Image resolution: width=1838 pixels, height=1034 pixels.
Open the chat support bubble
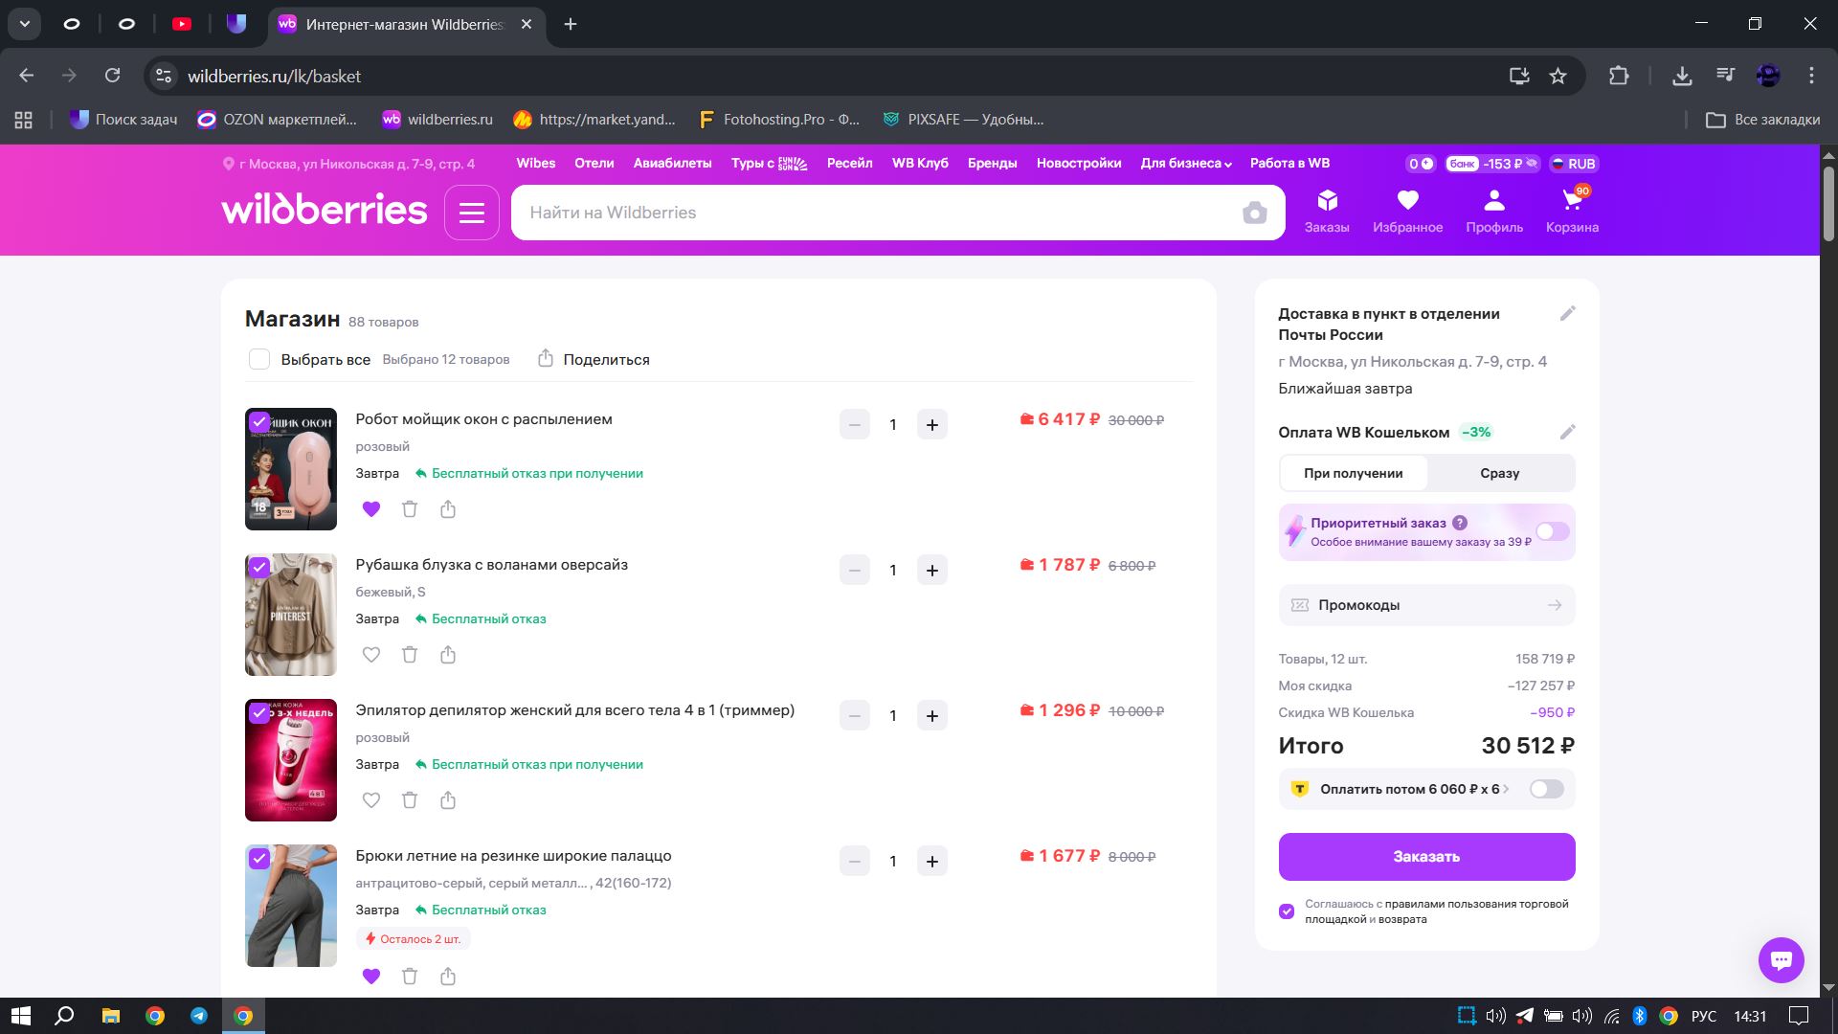coord(1781,959)
